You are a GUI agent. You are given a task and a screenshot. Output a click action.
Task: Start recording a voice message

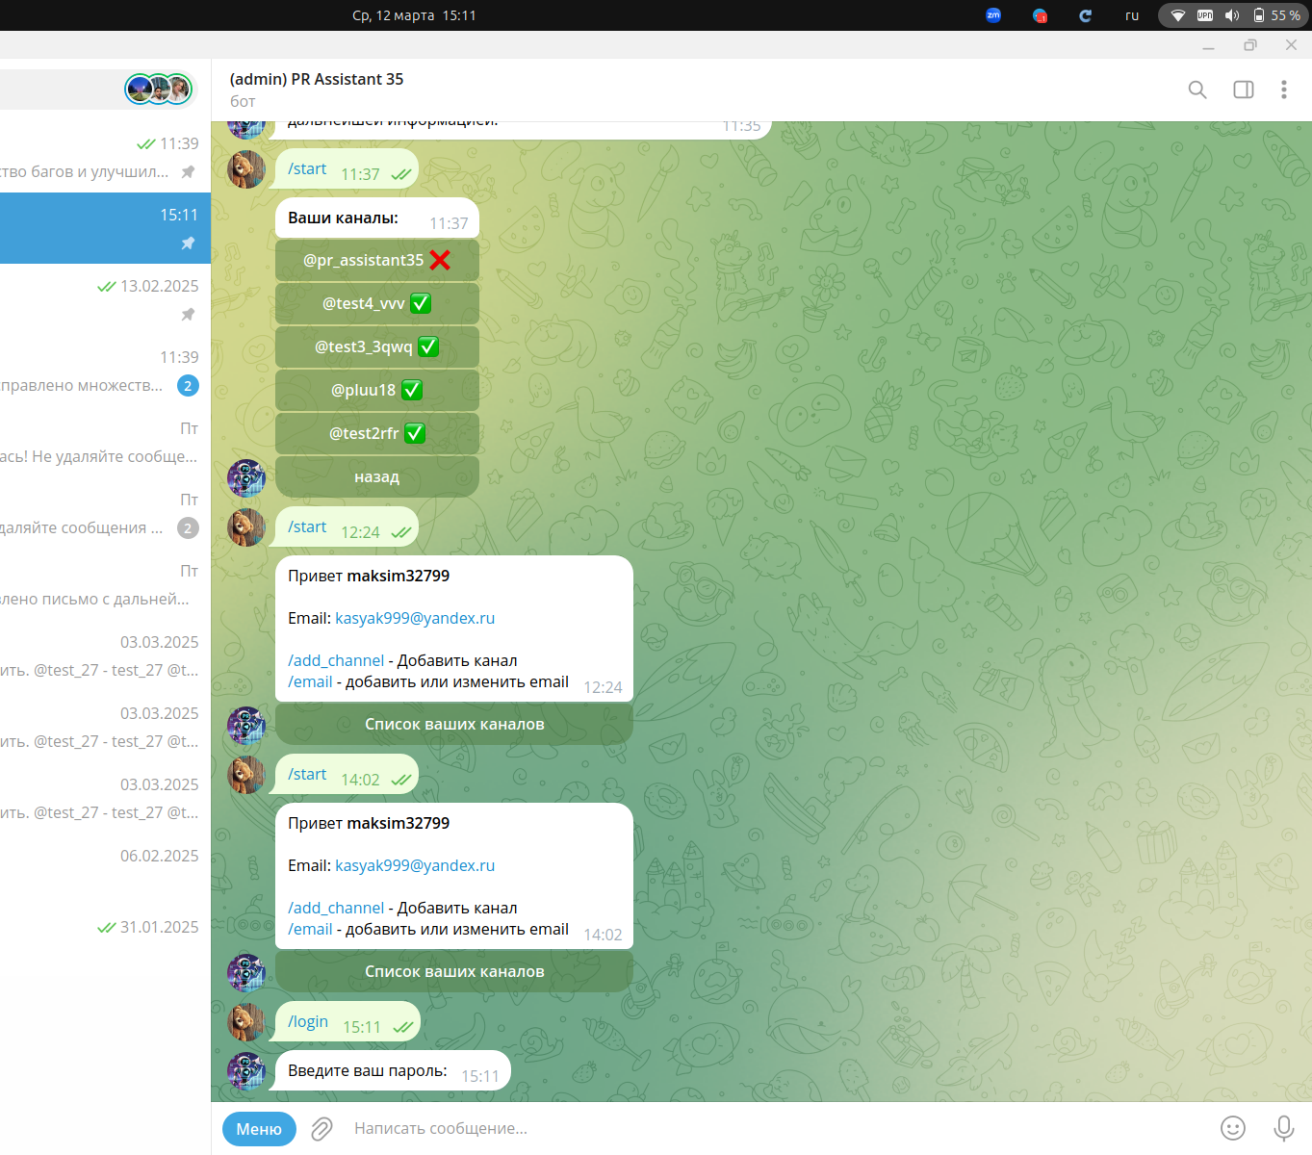(x=1284, y=1128)
